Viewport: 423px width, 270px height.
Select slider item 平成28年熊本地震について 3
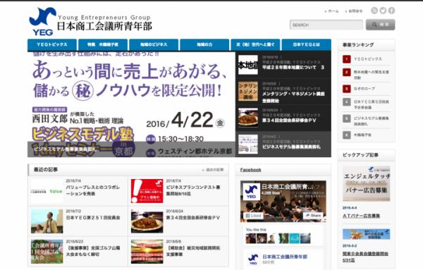[x=283, y=65]
